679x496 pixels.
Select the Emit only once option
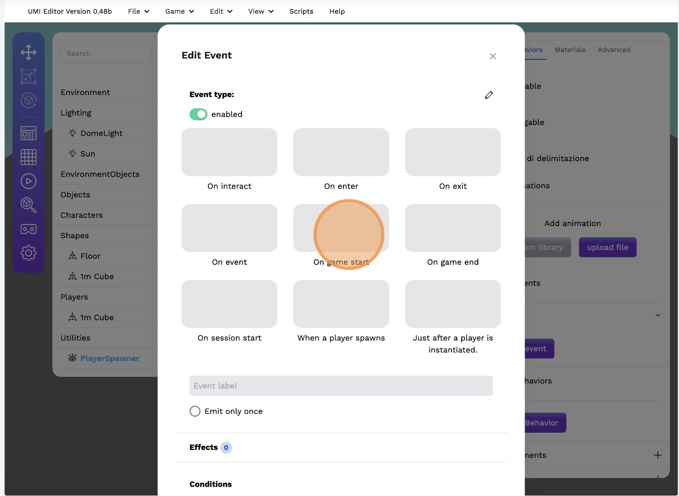pos(195,411)
